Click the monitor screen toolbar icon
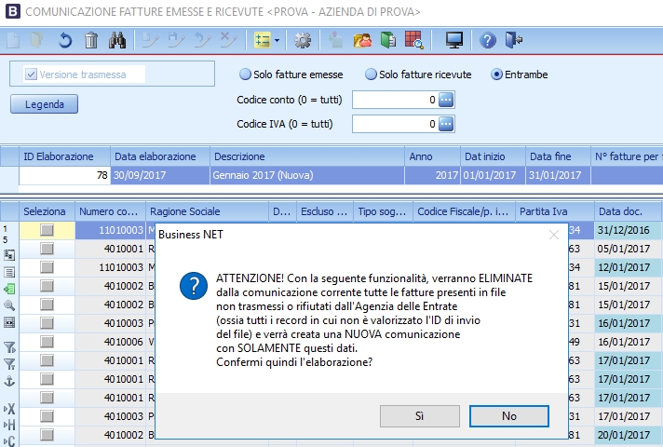Viewport: 663px width, 447px height. coord(454,41)
